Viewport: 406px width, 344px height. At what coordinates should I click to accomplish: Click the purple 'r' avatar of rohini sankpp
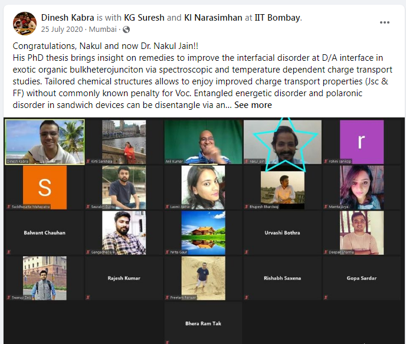[x=362, y=142]
